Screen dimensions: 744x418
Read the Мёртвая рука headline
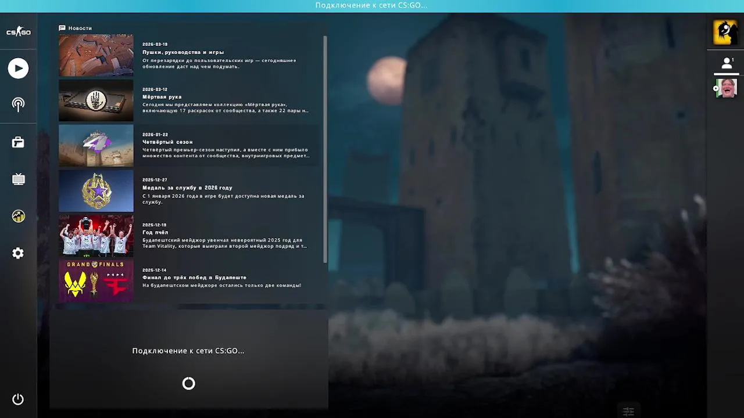pos(162,97)
